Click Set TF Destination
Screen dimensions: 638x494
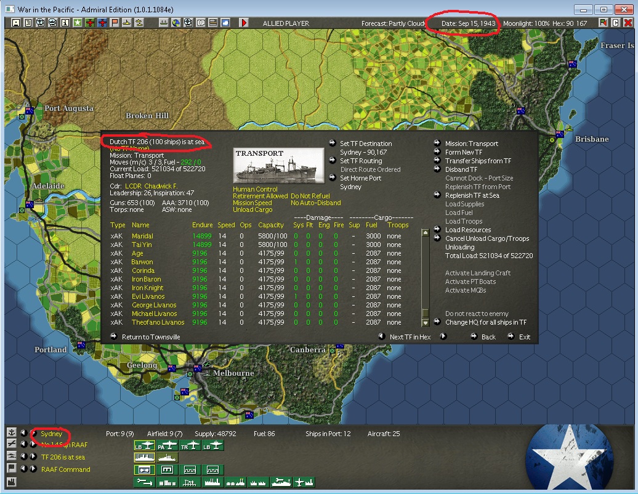pyautogui.click(x=366, y=144)
